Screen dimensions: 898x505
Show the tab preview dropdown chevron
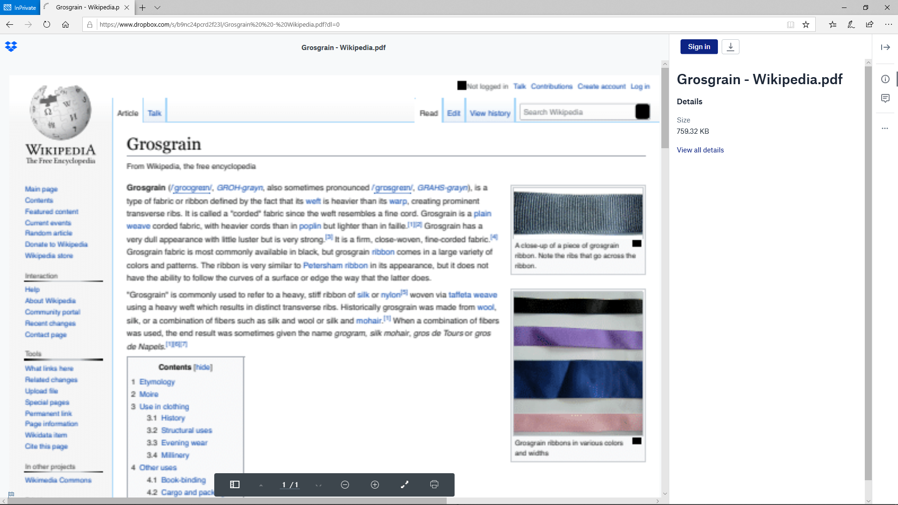click(158, 7)
